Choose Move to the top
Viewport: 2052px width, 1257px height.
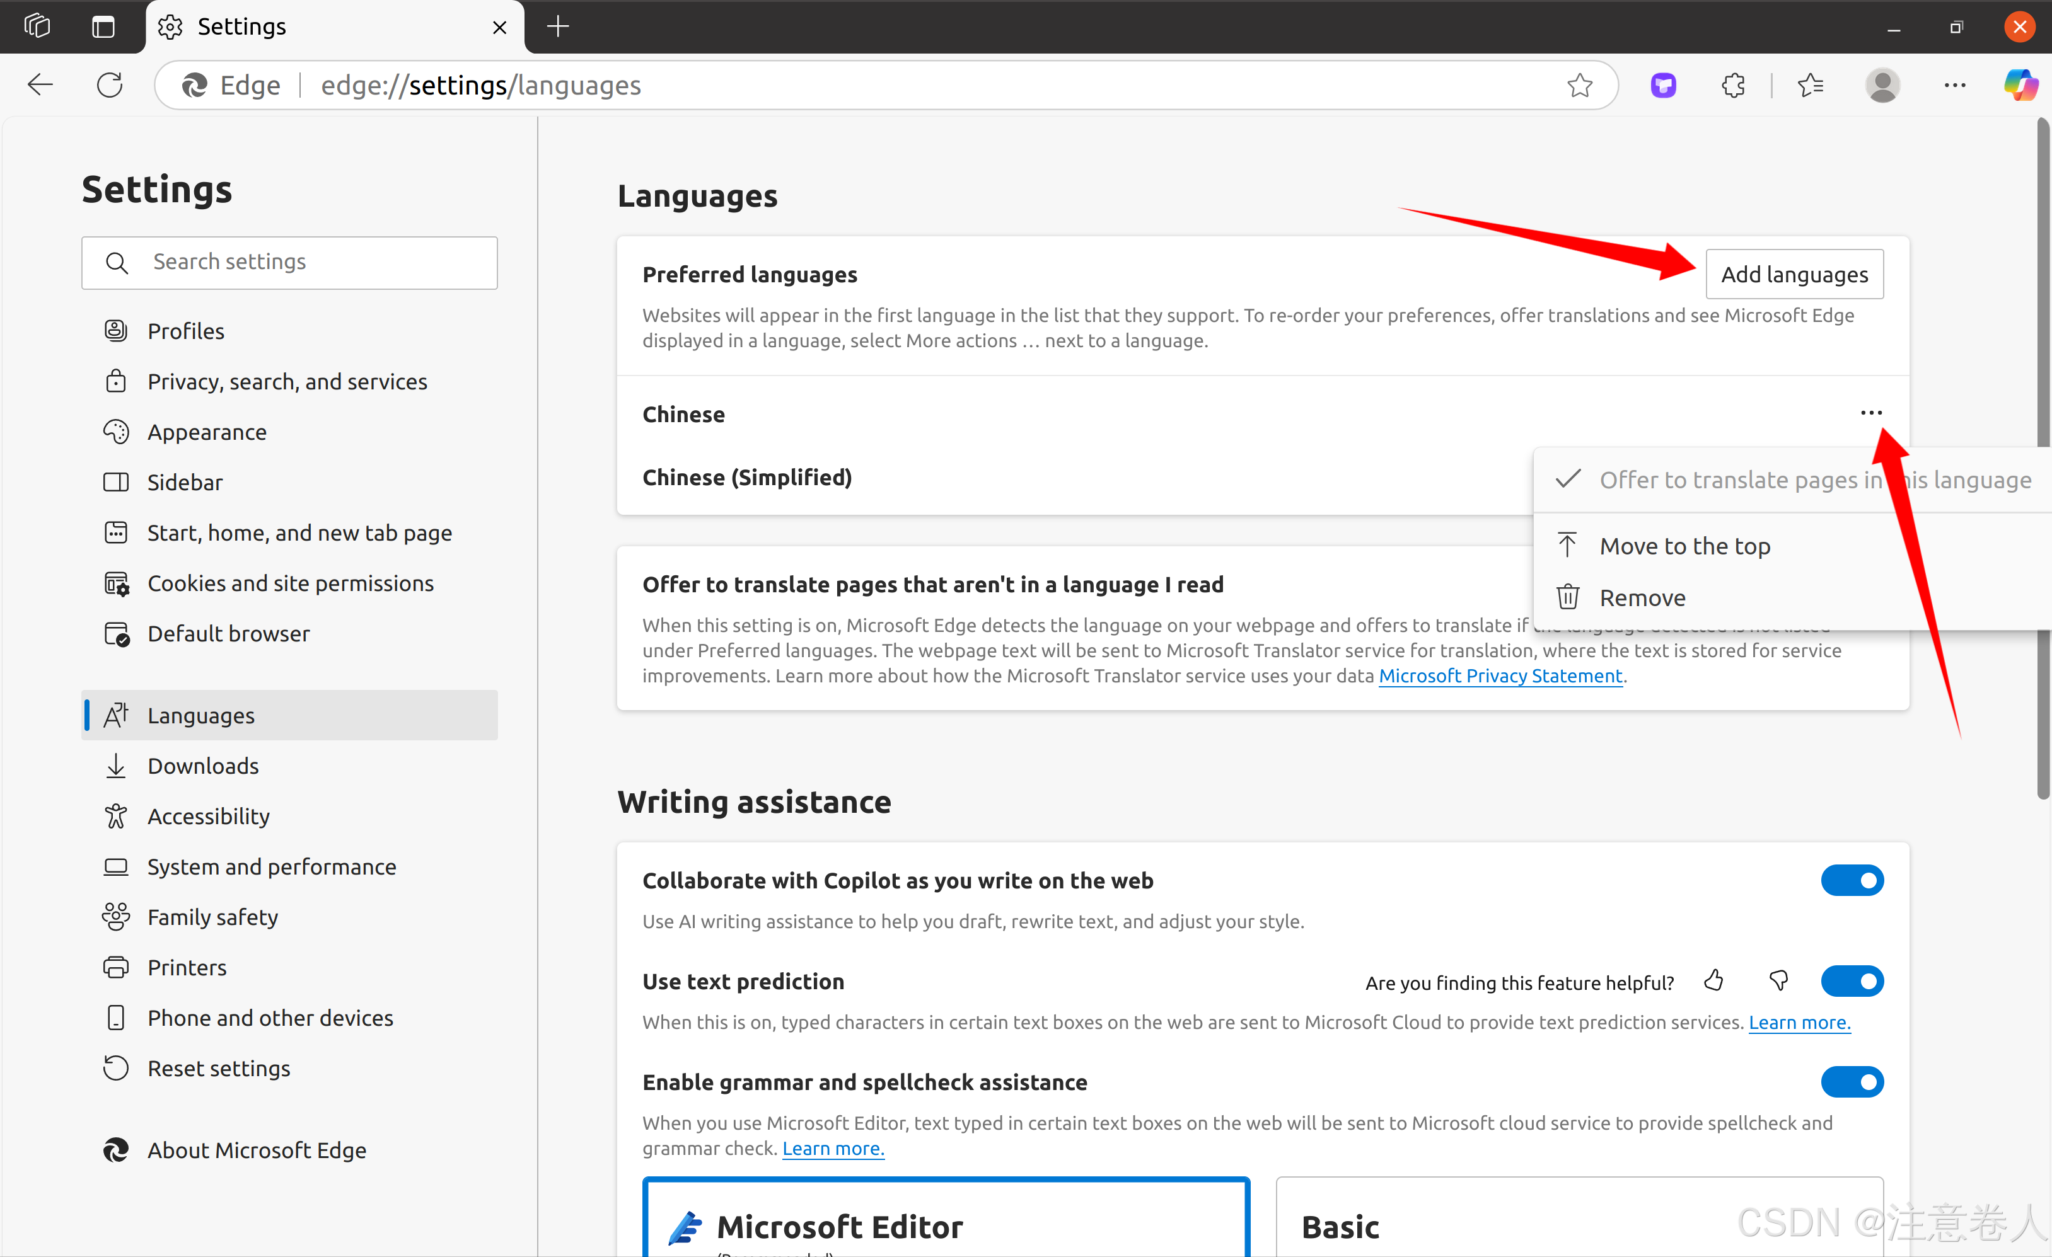(1684, 546)
